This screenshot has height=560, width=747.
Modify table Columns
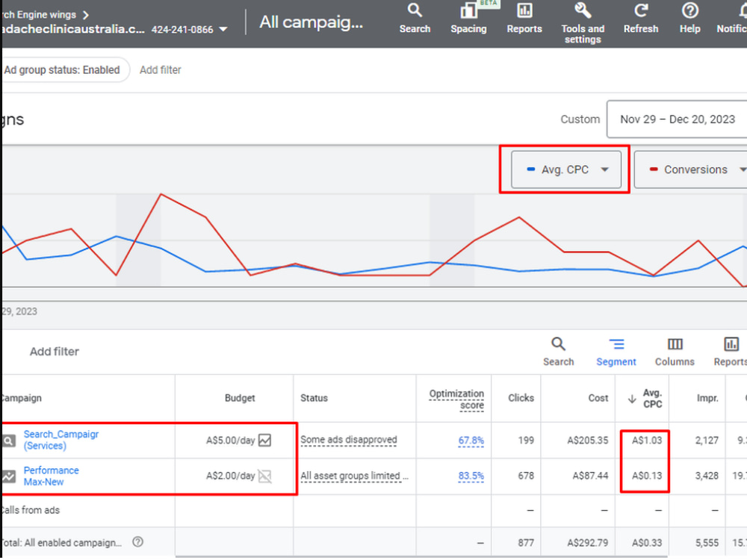click(x=675, y=352)
